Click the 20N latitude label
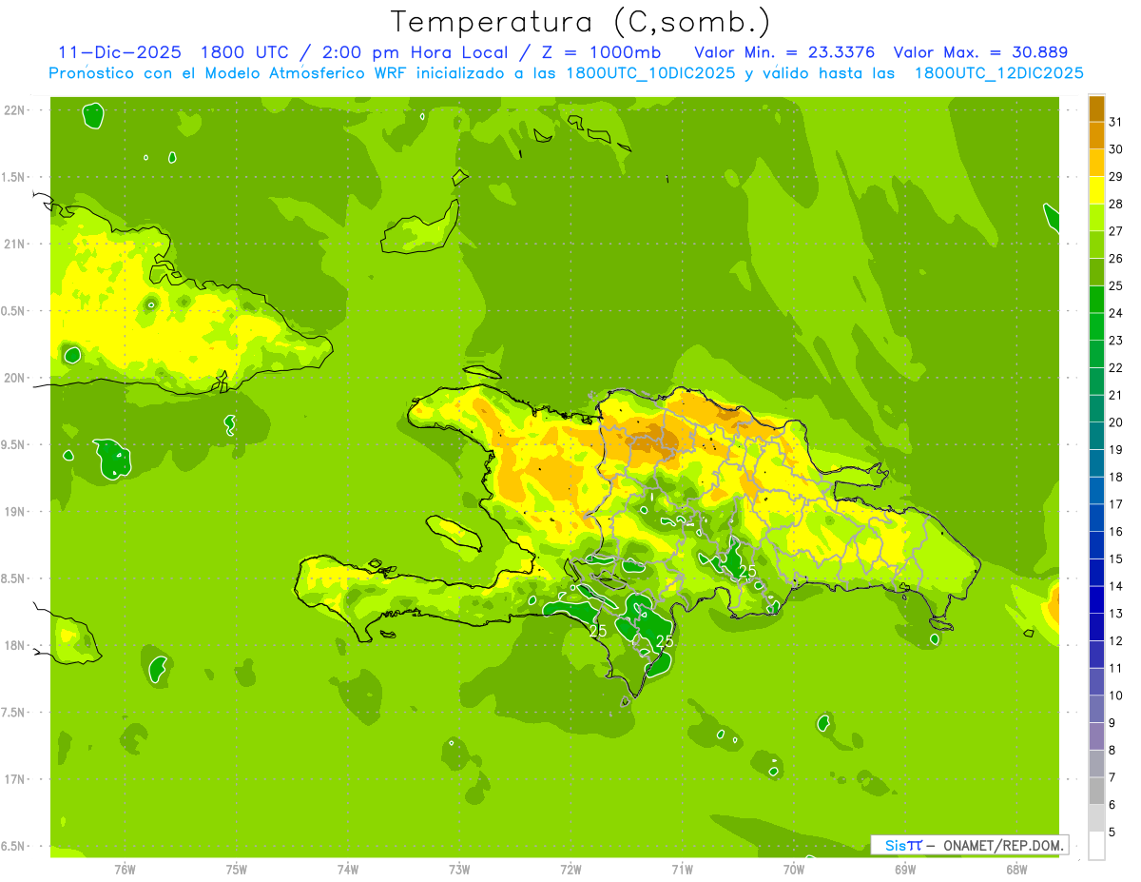Image resolution: width=1141 pixels, height=882 pixels. pos(16,378)
